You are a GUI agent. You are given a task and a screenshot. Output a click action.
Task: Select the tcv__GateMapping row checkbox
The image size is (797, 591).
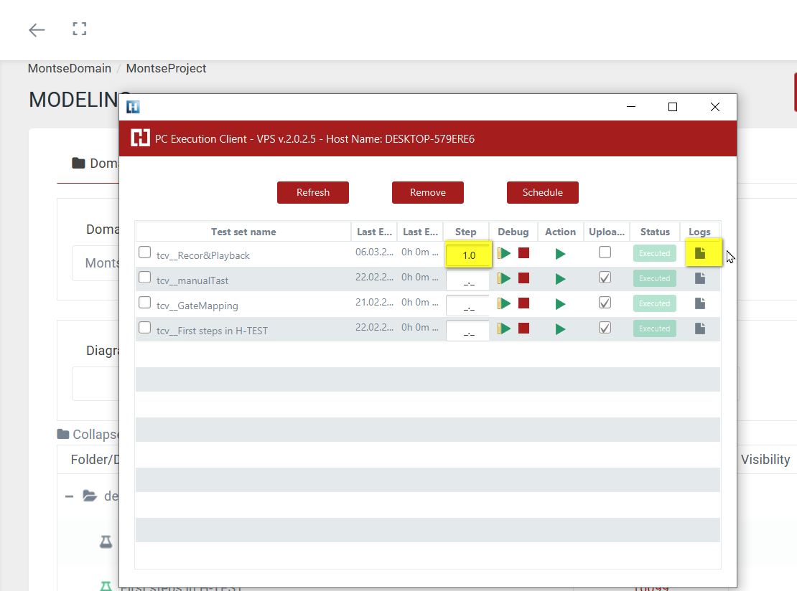tap(145, 303)
